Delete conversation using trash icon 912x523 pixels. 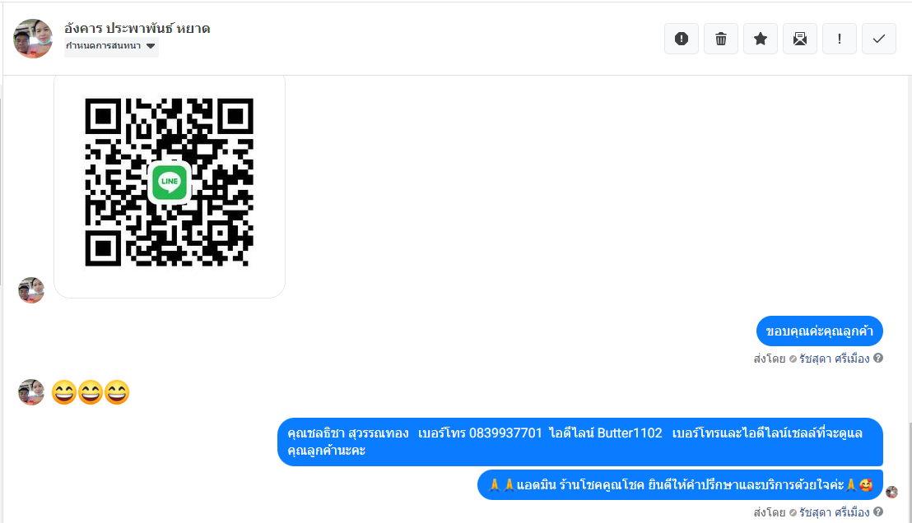[x=721, y=39]
